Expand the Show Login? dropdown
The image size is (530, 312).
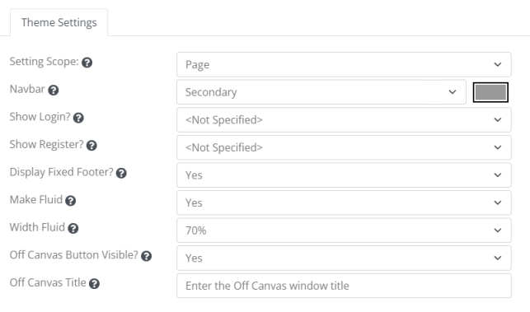[344, 120]
